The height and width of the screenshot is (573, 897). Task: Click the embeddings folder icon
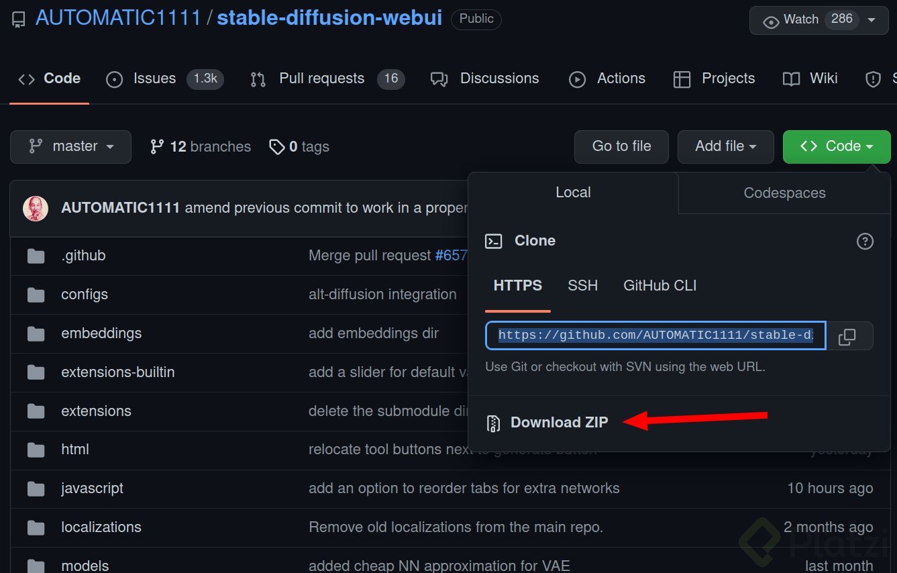coord(36,334)
